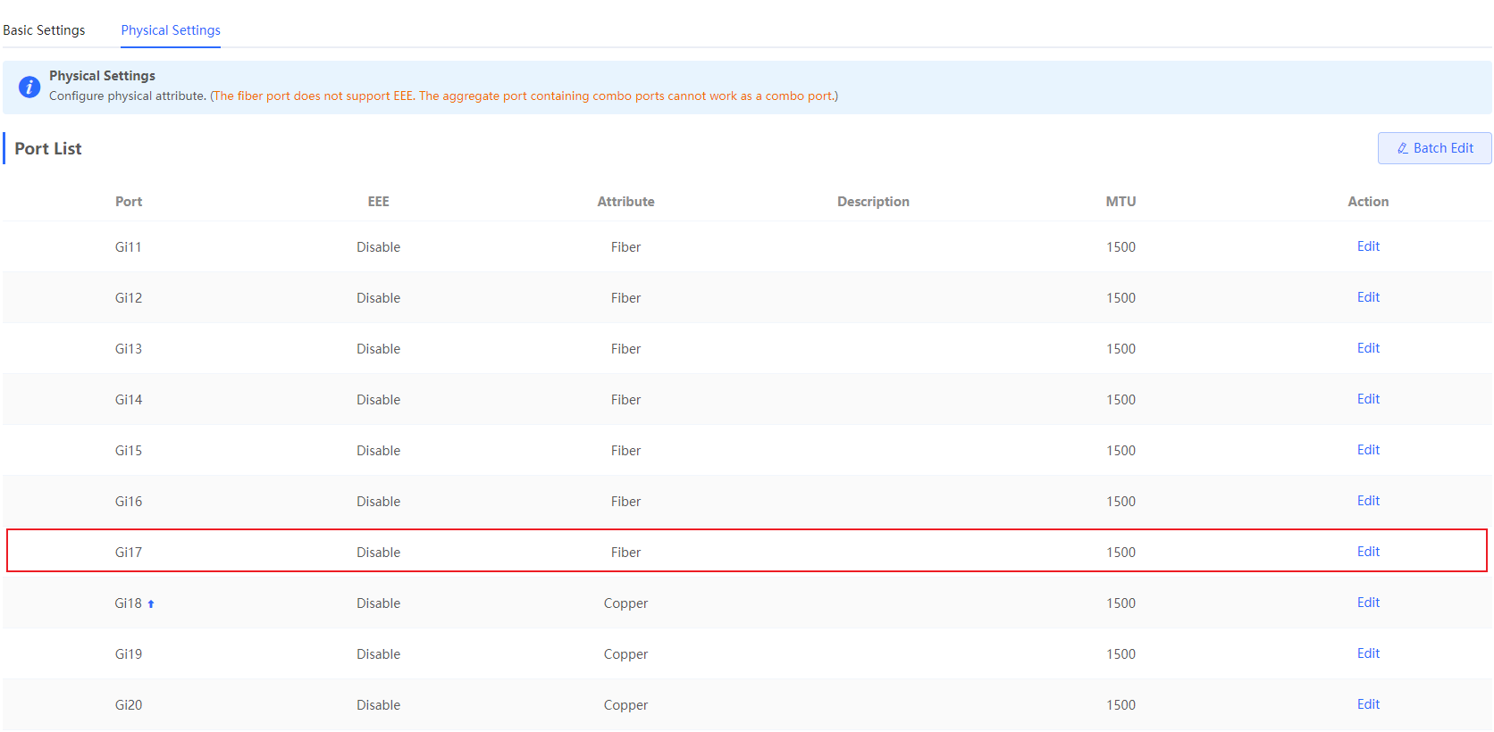Edit the highlighted Gi17 port
The width and height of the screenshot is (1494, 732).
tap(1367, 552)
